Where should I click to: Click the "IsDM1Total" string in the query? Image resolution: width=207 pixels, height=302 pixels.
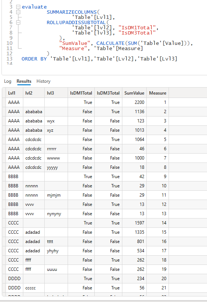coord(138,27)
